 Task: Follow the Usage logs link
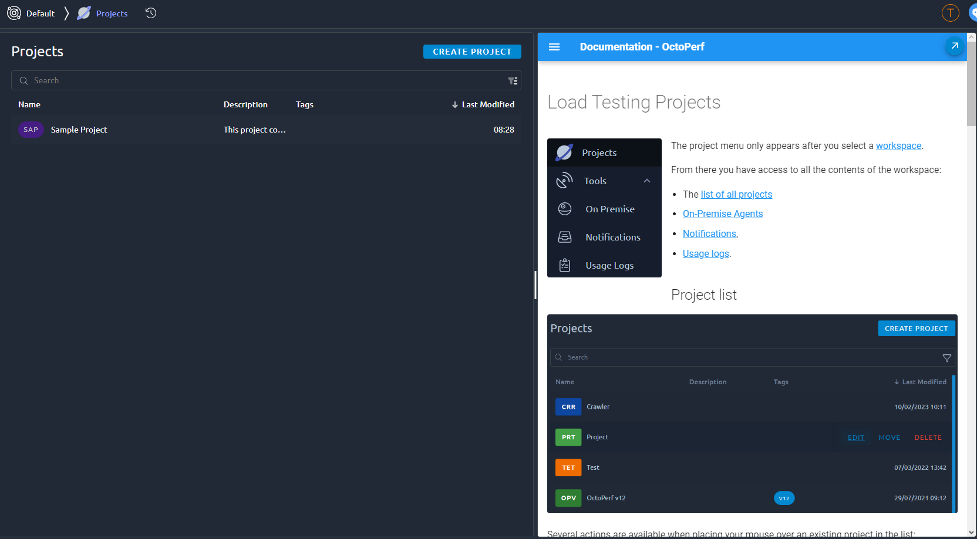click(x=706, y=253)
